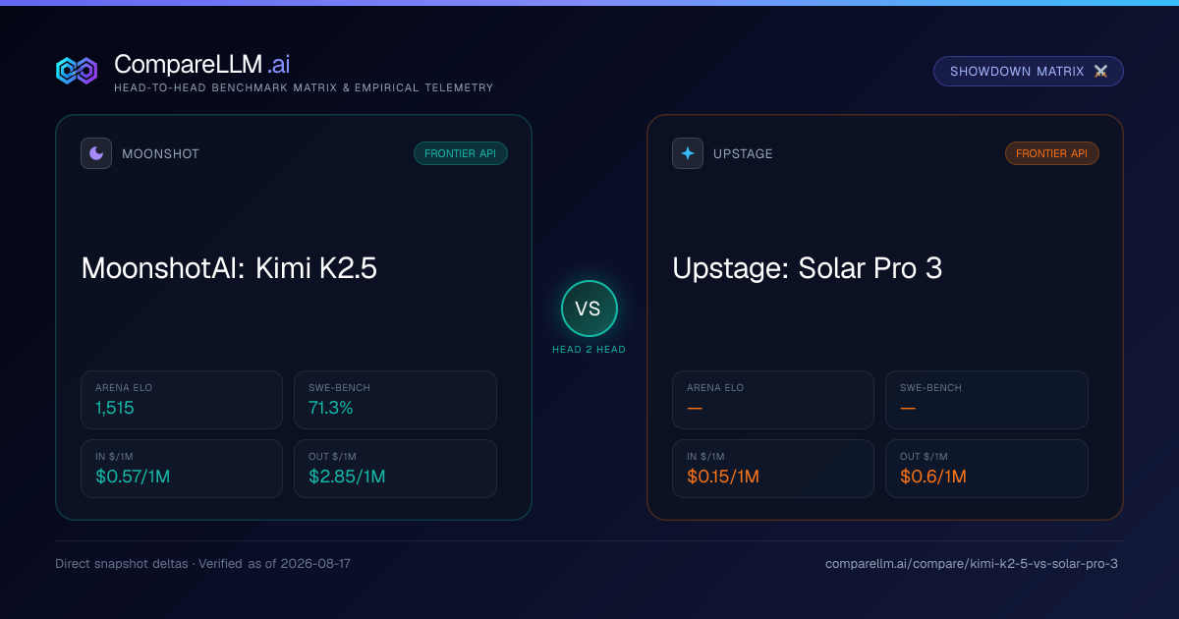Screen dimensions: 1179x619
Task: Click the Upstage: Solar Pro 3 model title
Action: 808,268
